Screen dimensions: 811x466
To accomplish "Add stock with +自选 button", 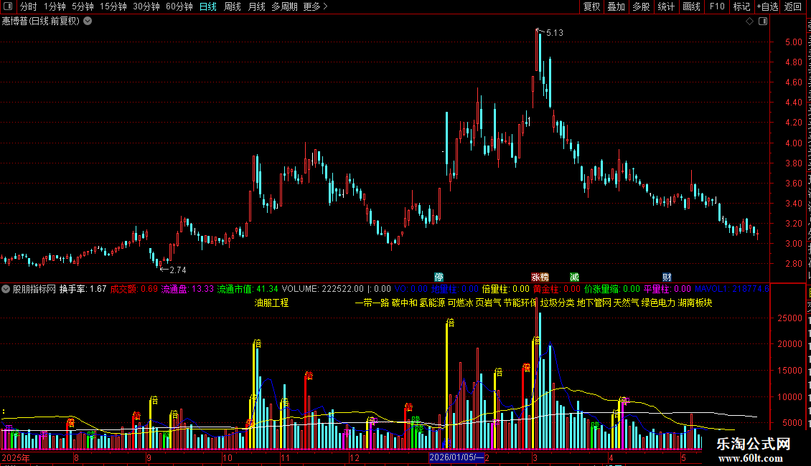I will 767,6.
